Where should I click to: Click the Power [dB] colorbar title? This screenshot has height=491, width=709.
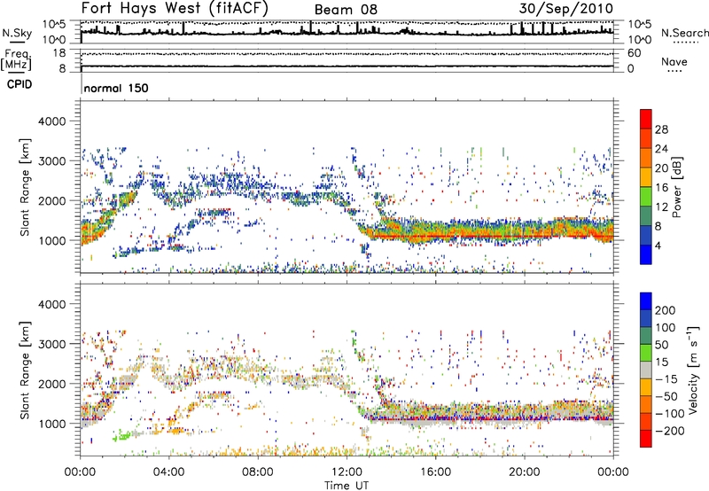coord(677,187)
